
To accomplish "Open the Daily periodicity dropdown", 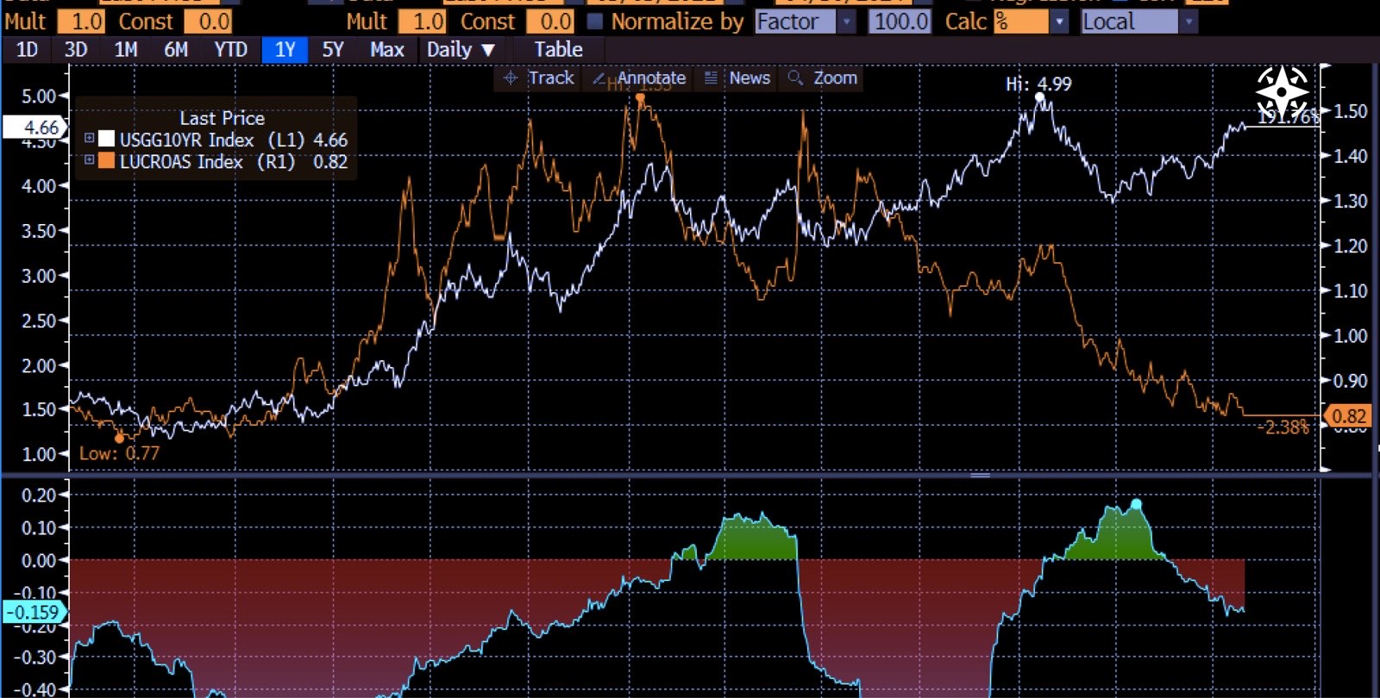I will [x=461, y=50].
